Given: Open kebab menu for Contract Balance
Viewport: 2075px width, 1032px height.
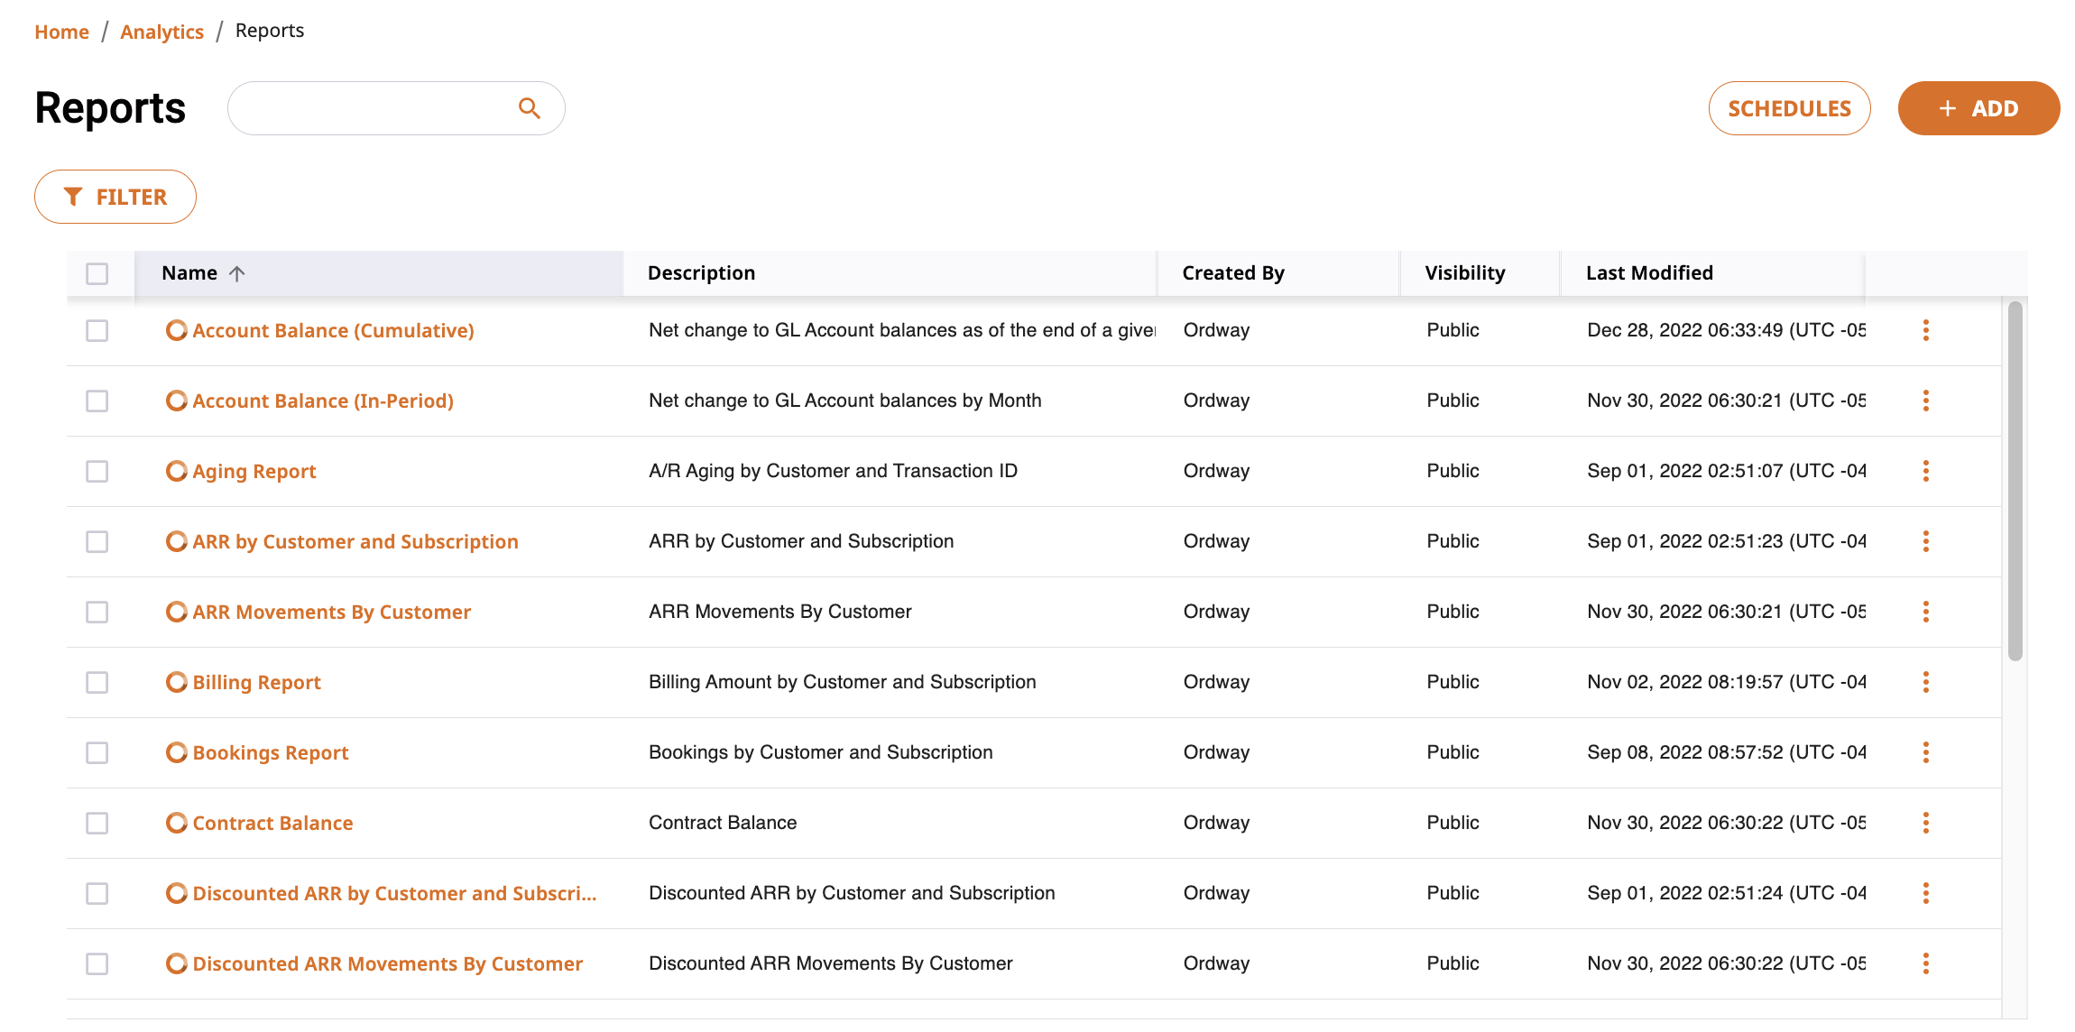Looking at the screenshot, I should click(x=1925, y=823).
